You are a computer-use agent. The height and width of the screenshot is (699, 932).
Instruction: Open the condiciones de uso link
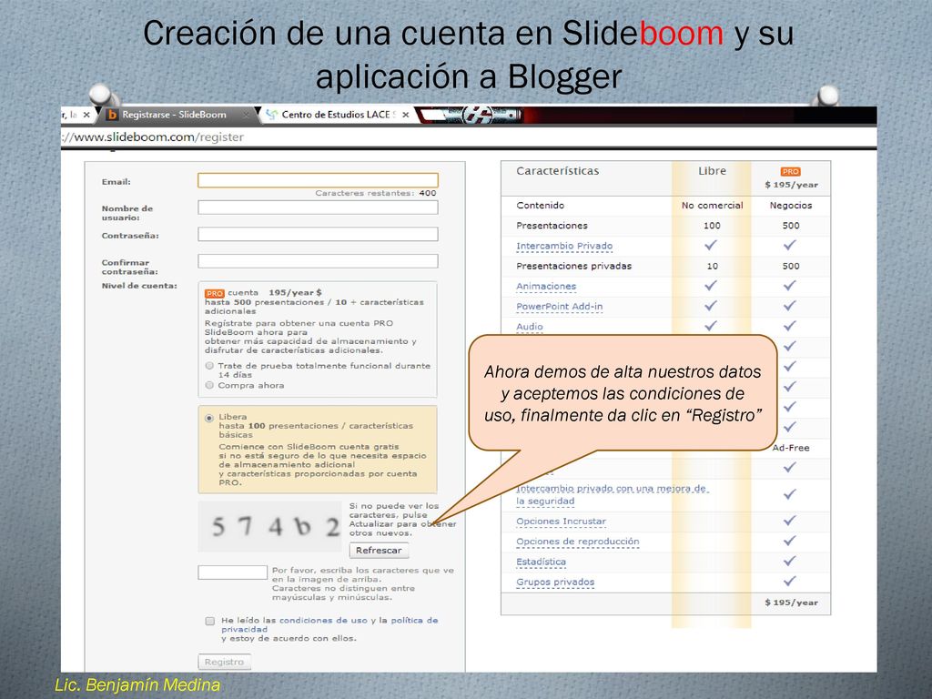click(x=323, y=620)
